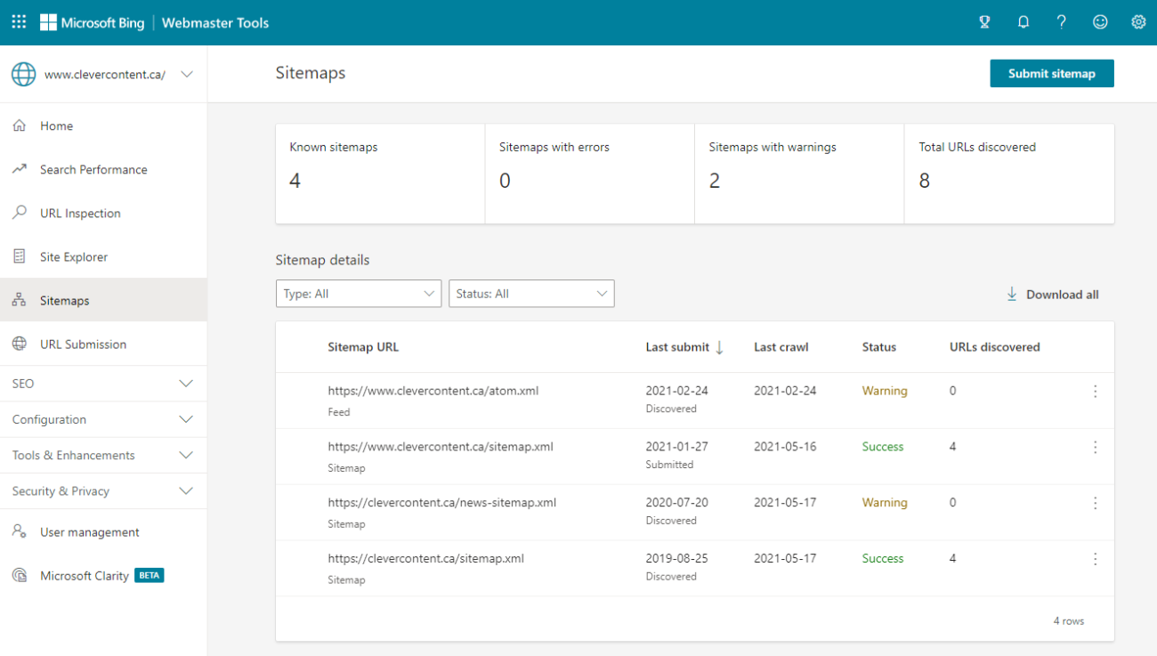1157x656 pixels.
Task: Open more options for news-sitemap.xml row
Action: (x=1095, y=503)
